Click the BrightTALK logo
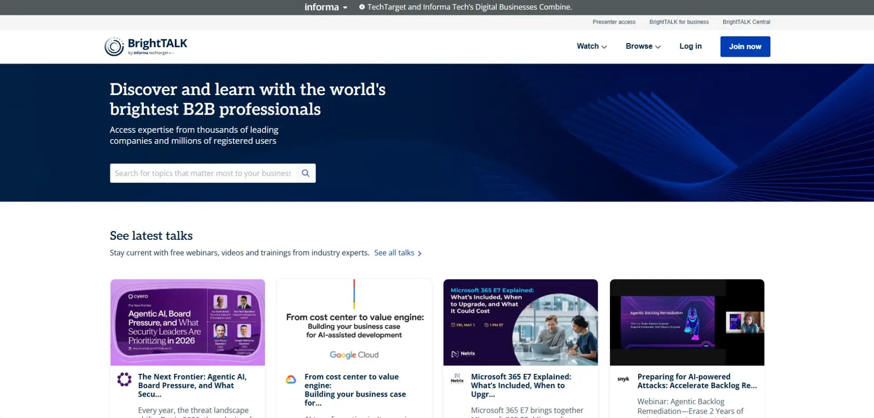874x418 pixels. (x=146, y=46)
